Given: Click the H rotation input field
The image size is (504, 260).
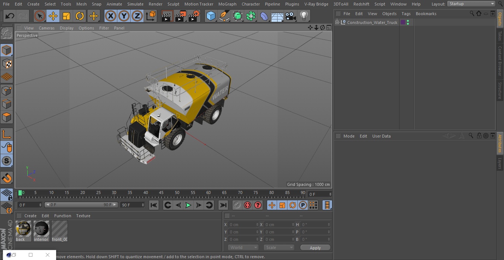Looking at the screenshot, I should pyautogui.click(x=316, y=225).
